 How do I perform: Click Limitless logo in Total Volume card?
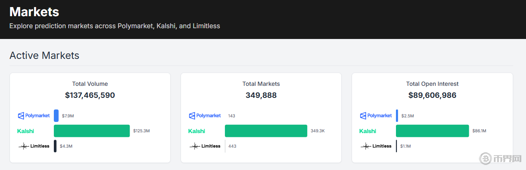click(x=34, y=146)
